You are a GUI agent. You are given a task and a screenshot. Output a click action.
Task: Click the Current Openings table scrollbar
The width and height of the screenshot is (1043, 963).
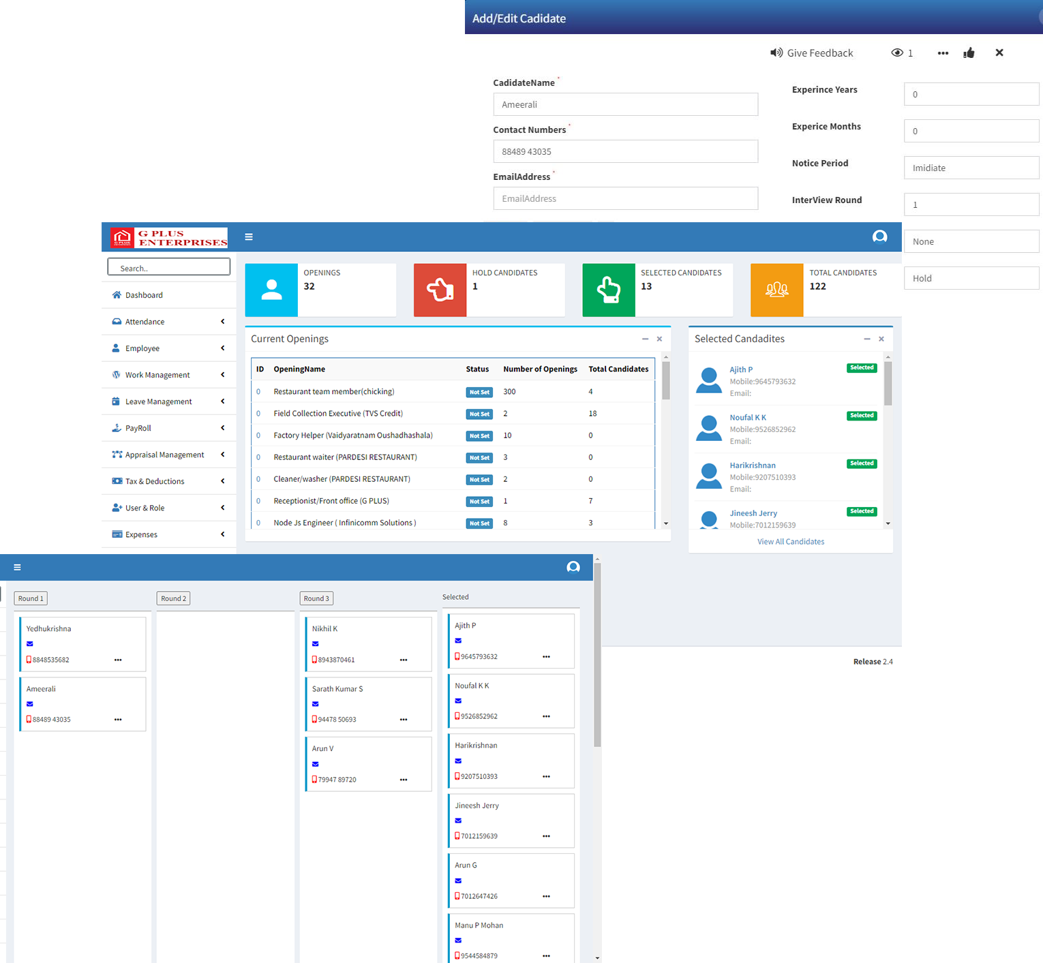click(666, 380)
